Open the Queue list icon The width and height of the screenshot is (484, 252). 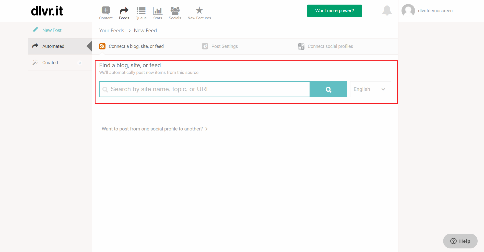[x=141, y=11]
